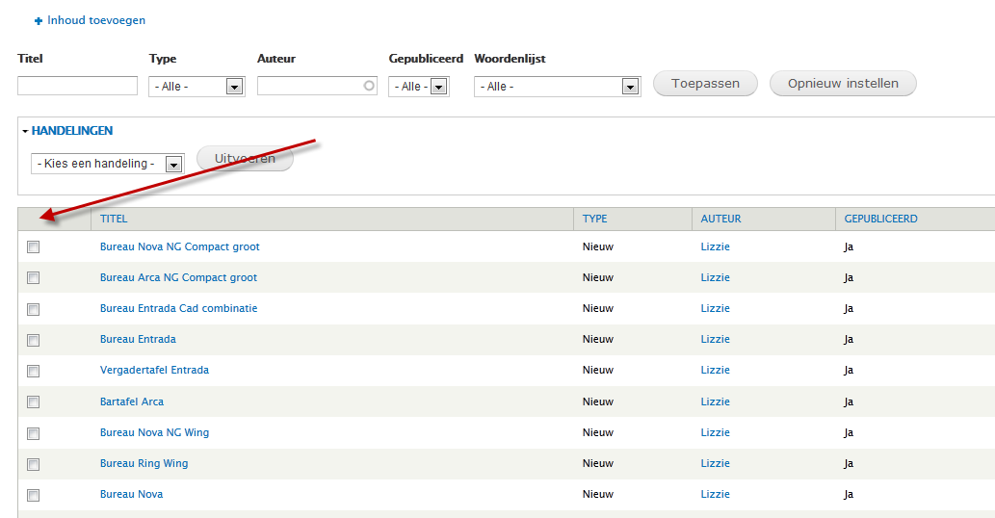Collapse the Handelingen fieldset

coord(71,131)
